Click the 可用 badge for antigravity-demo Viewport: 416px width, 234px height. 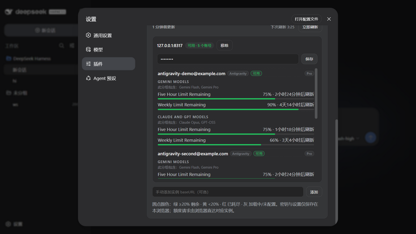256,73
